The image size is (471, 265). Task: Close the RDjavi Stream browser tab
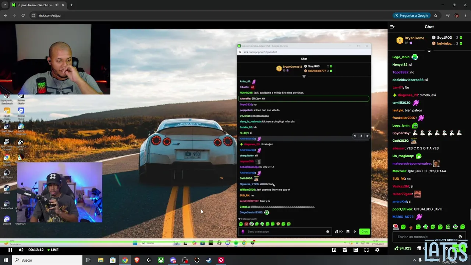63,5
